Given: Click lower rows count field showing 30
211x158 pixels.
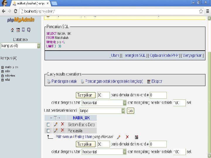Looking at the screenshot, I should pos(103,144).
